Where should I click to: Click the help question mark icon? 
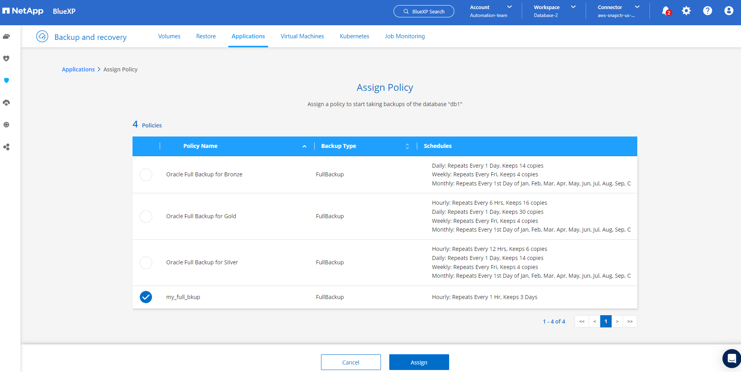click(707, 11)
